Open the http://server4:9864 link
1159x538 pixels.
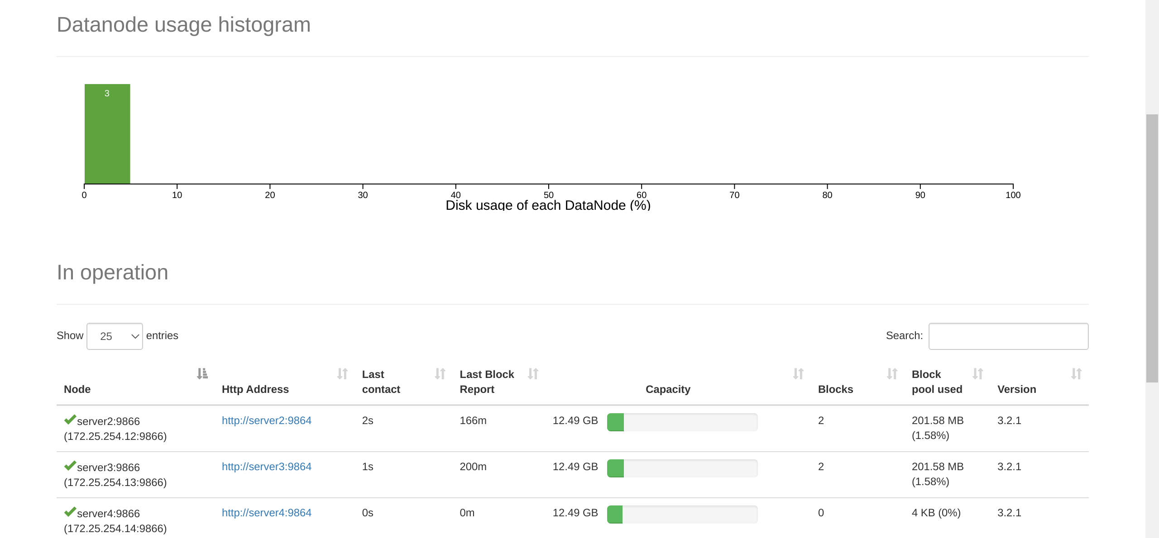click(266, 513)
